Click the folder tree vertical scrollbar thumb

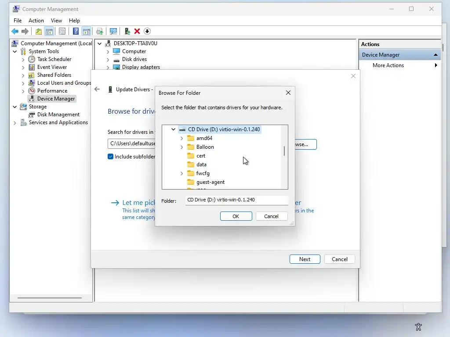click(284, 151)
